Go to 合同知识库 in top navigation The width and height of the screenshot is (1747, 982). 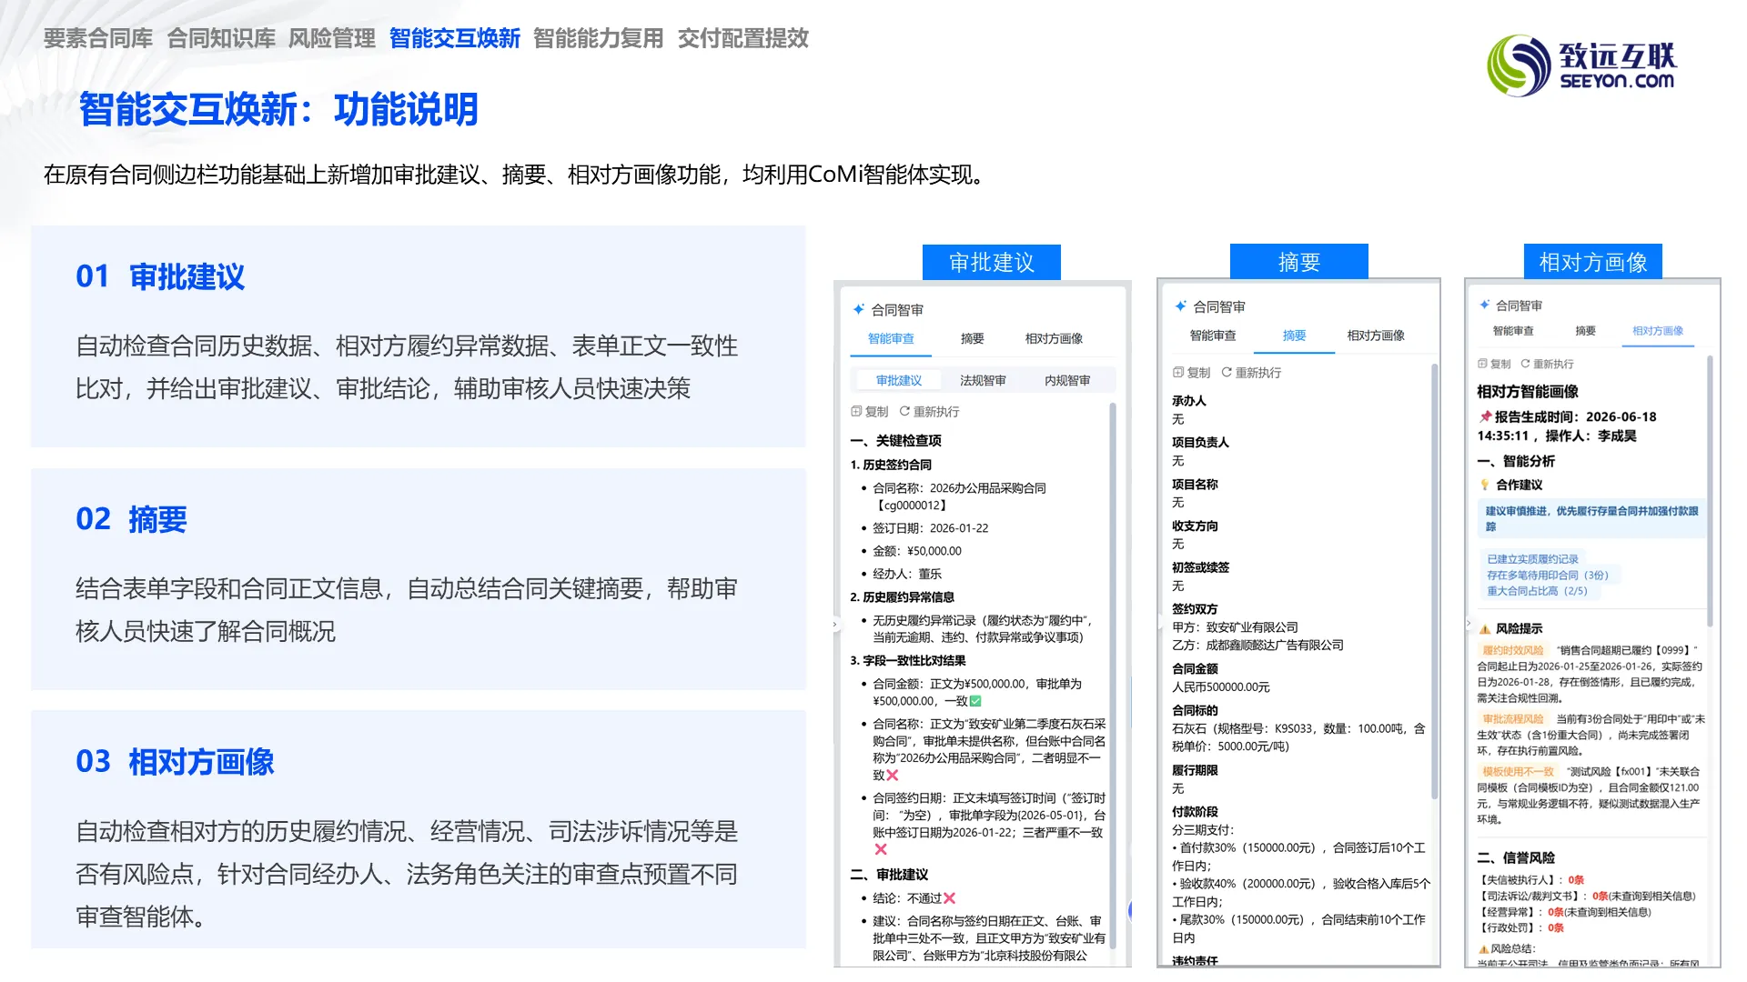click(221, 38)
